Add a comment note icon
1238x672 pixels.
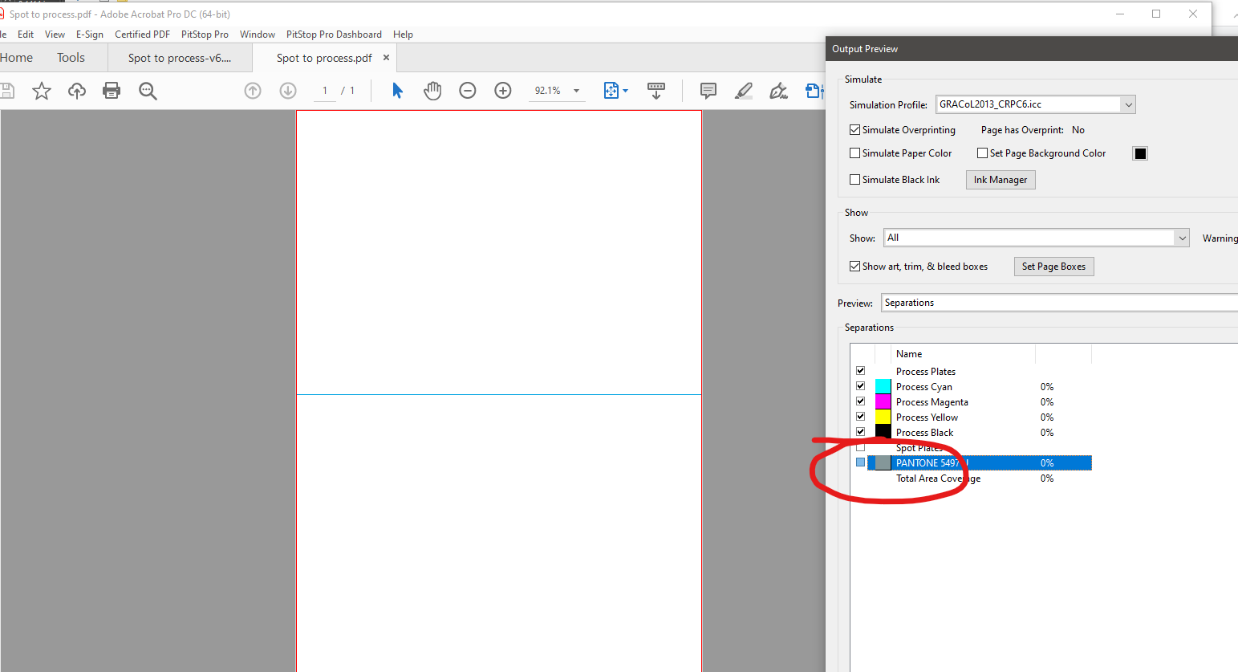(708, 91)
